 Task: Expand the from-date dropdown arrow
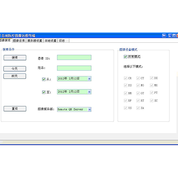coord(89,79)
